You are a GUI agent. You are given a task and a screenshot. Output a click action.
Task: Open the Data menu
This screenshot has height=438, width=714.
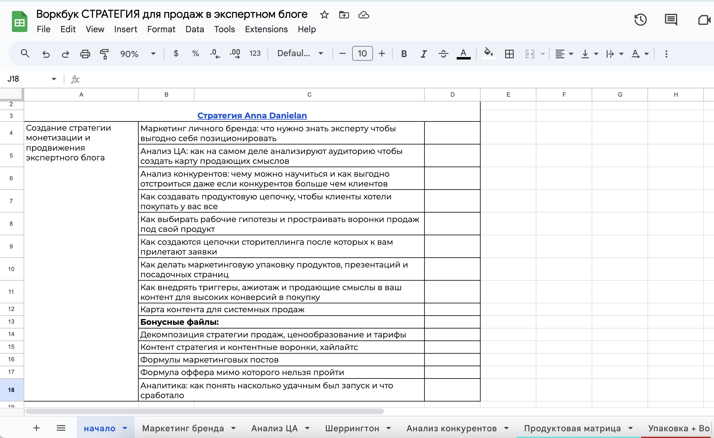pos(195,29)
